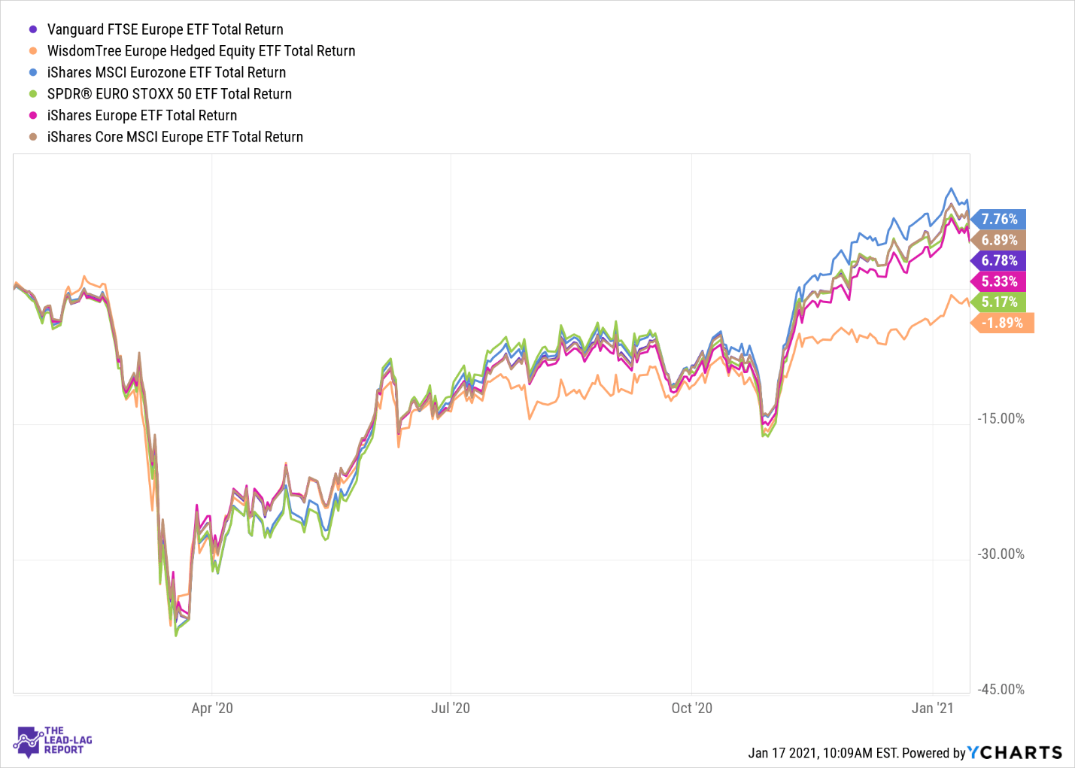This screenshot has height=768, width=1075.
Task: Click the Jul '20 x-axis label
Action: 451,708
